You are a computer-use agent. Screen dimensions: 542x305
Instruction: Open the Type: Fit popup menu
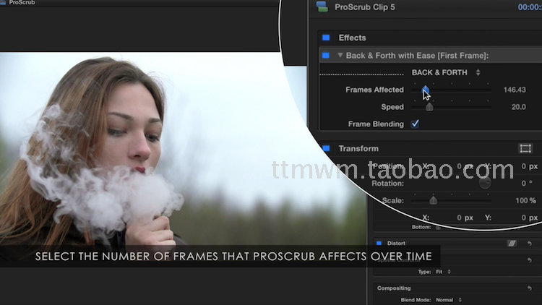click(x=444, y=272)
